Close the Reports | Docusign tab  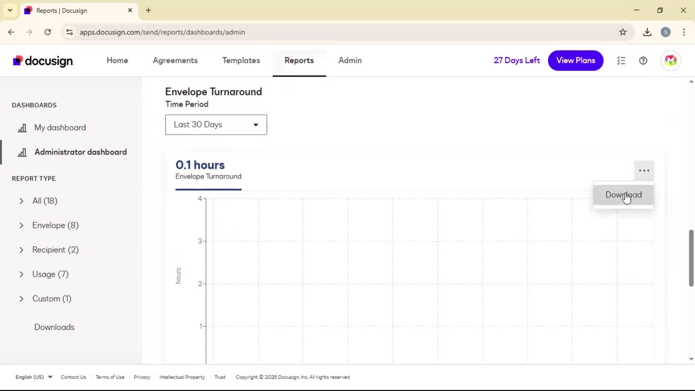pyautogui.click(x=130, y=10)
